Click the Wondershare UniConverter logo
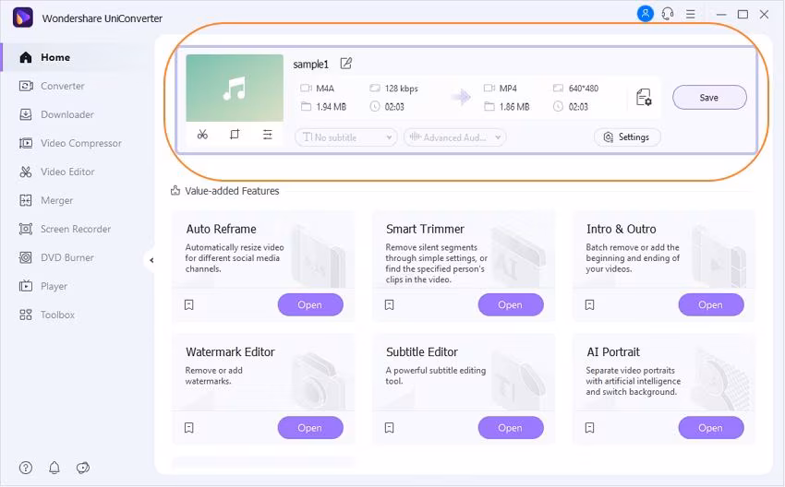The height and width of the screenshot is (487, 785). [x=22, y=18]
